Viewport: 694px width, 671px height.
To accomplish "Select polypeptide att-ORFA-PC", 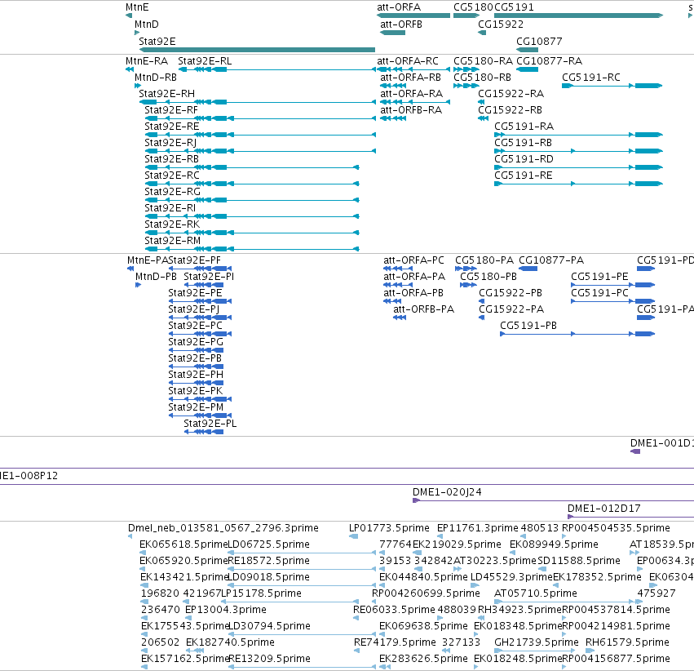I will coord(398,269).
